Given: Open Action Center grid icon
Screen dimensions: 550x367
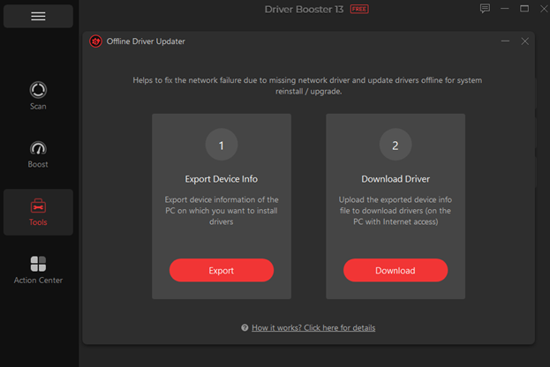Looking at the screenshot, I should tap(38, 264).
